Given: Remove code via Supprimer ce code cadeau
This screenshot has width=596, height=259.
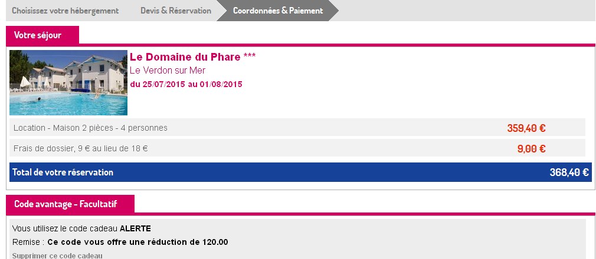Looking at the screenshot, I should (x=57, y=255).
